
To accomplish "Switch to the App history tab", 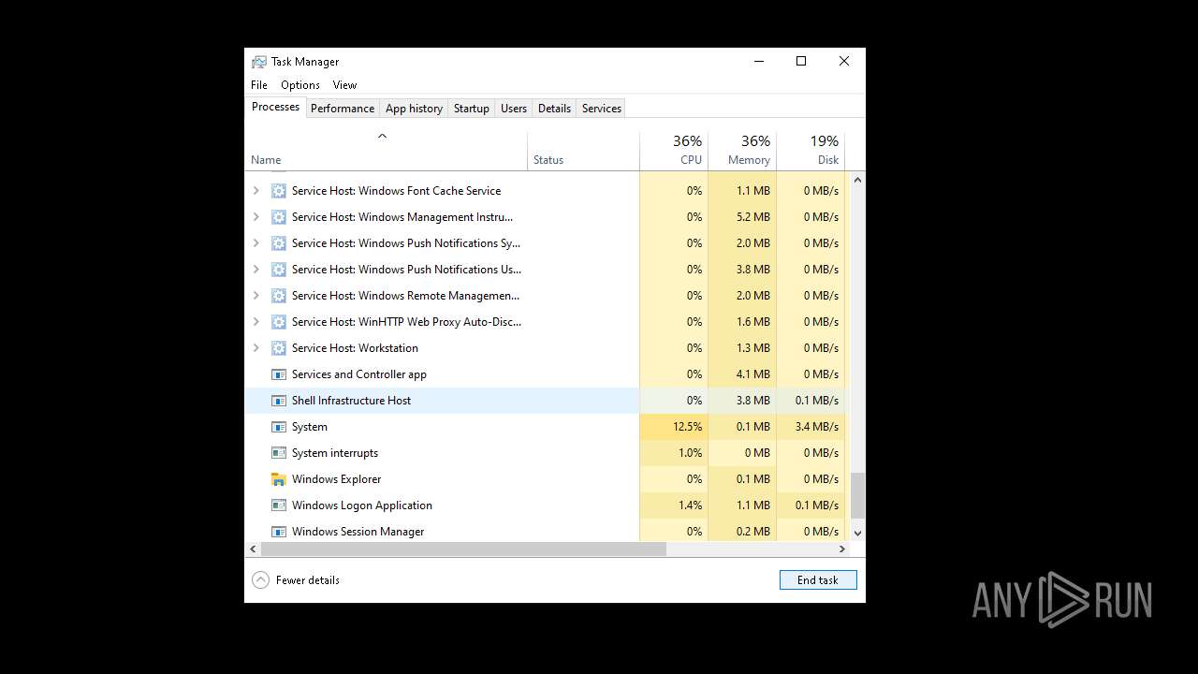I will click(414, 109).
